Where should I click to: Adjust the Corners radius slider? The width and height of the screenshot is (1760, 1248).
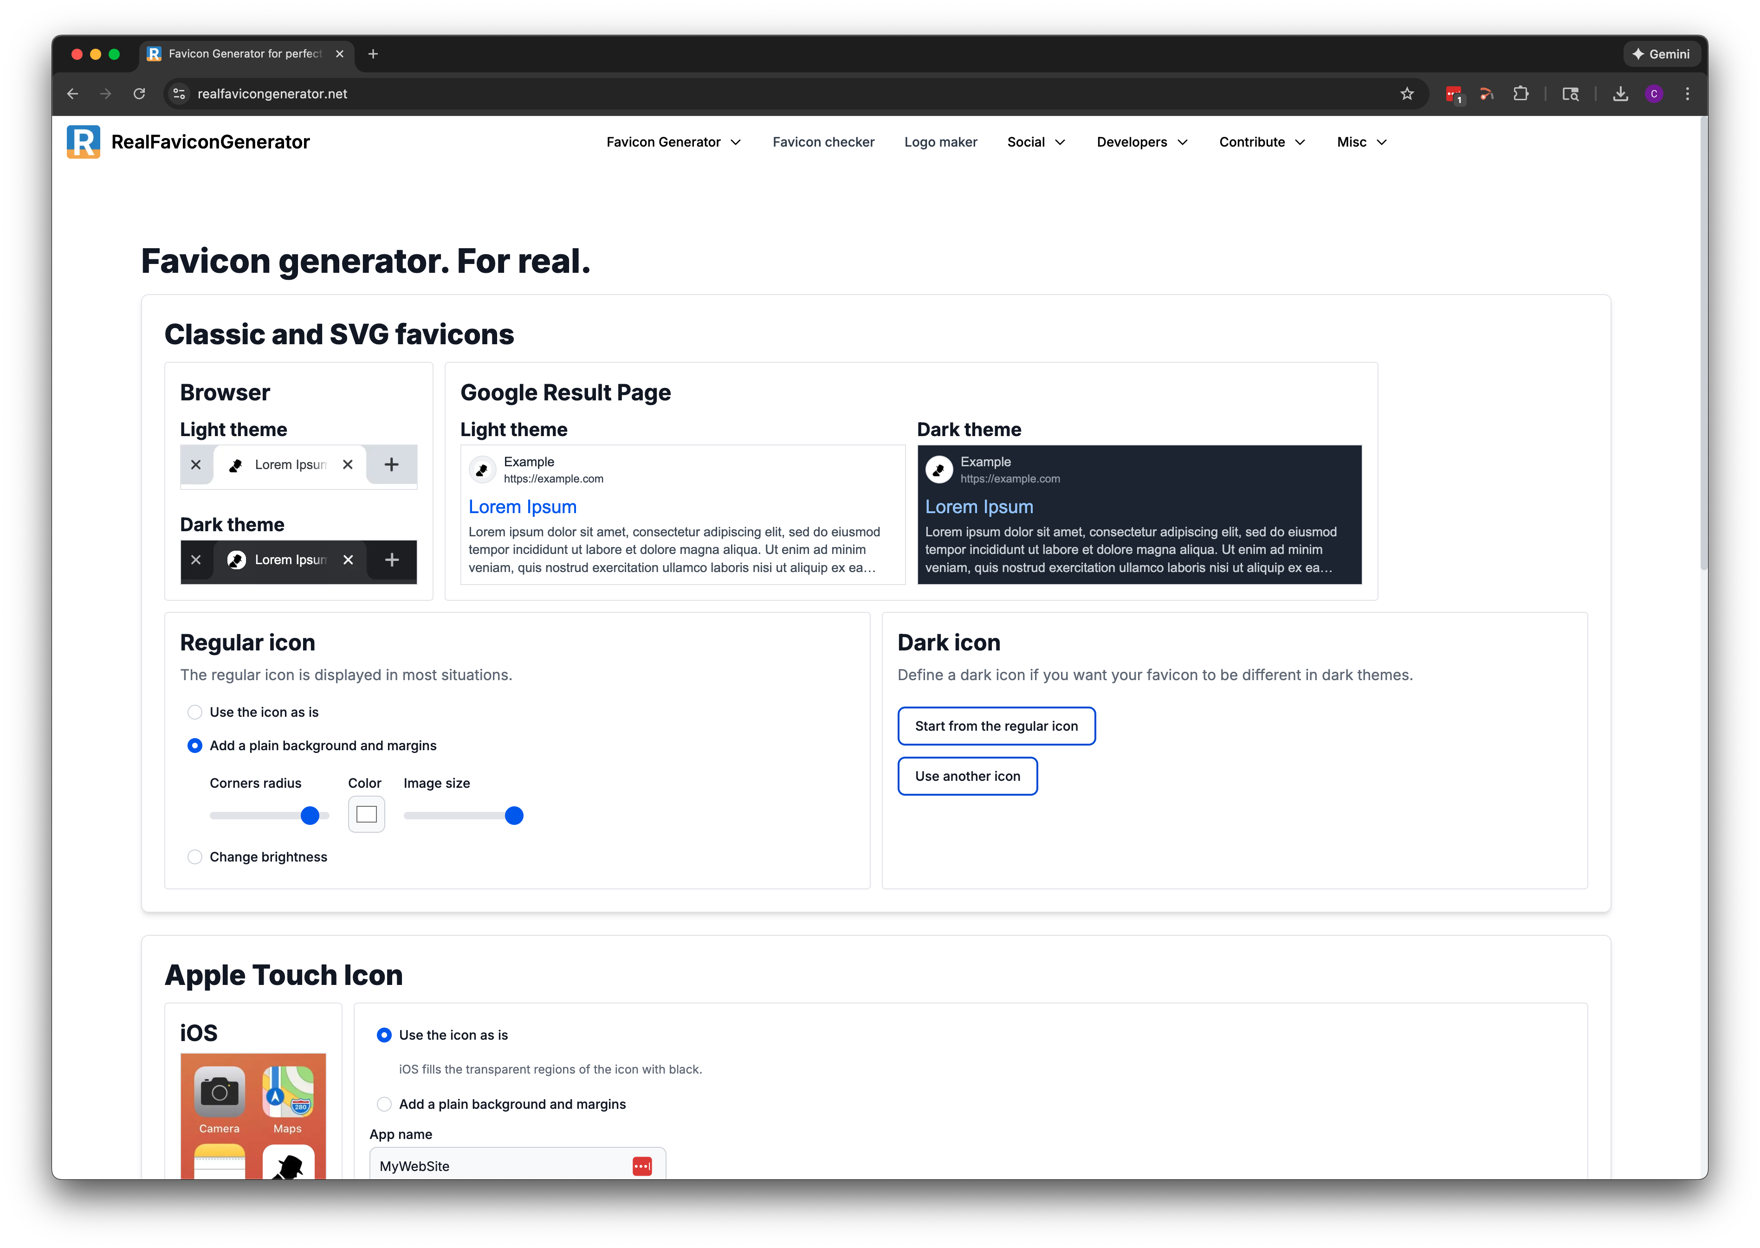click(310, 815)
